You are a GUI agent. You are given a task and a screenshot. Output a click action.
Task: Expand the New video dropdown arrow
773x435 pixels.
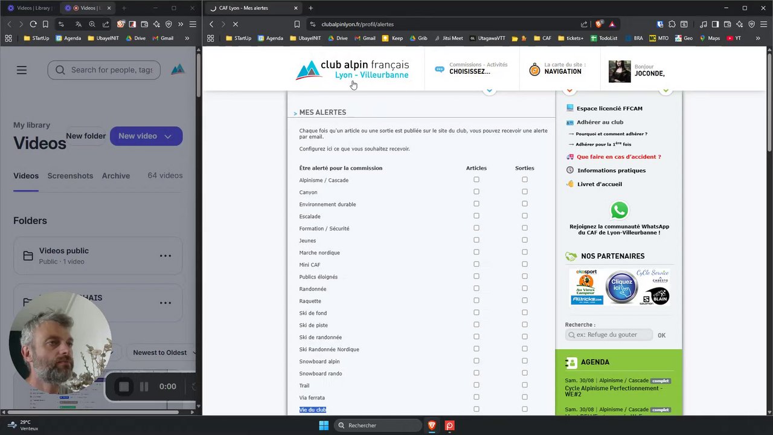[168, 136]
